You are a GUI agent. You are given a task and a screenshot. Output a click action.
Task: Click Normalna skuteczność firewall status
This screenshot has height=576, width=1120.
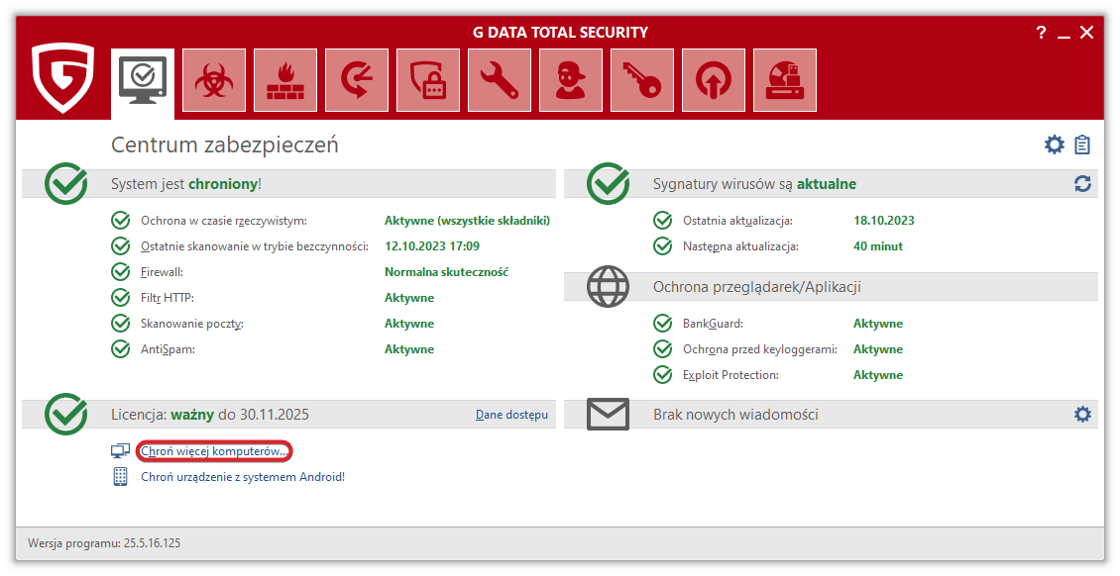click(446, 272)
